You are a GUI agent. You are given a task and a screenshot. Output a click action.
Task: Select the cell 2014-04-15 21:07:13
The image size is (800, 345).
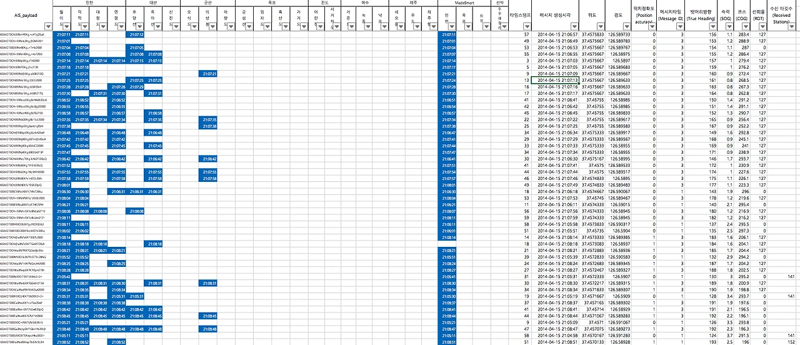coord(556,80)
